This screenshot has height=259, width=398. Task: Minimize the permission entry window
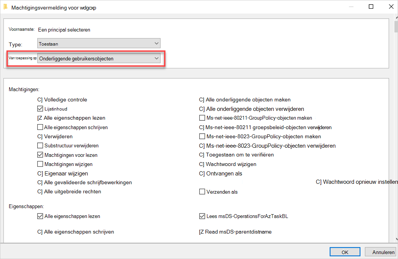click(351, 7)
